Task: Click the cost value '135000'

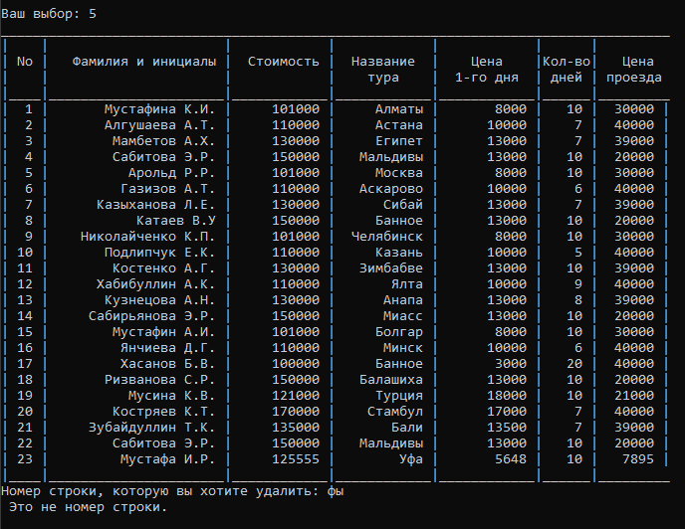Action: click(x=296, y=428)
